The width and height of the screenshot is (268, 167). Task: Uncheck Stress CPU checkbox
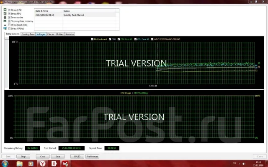(x=9, y=10)
